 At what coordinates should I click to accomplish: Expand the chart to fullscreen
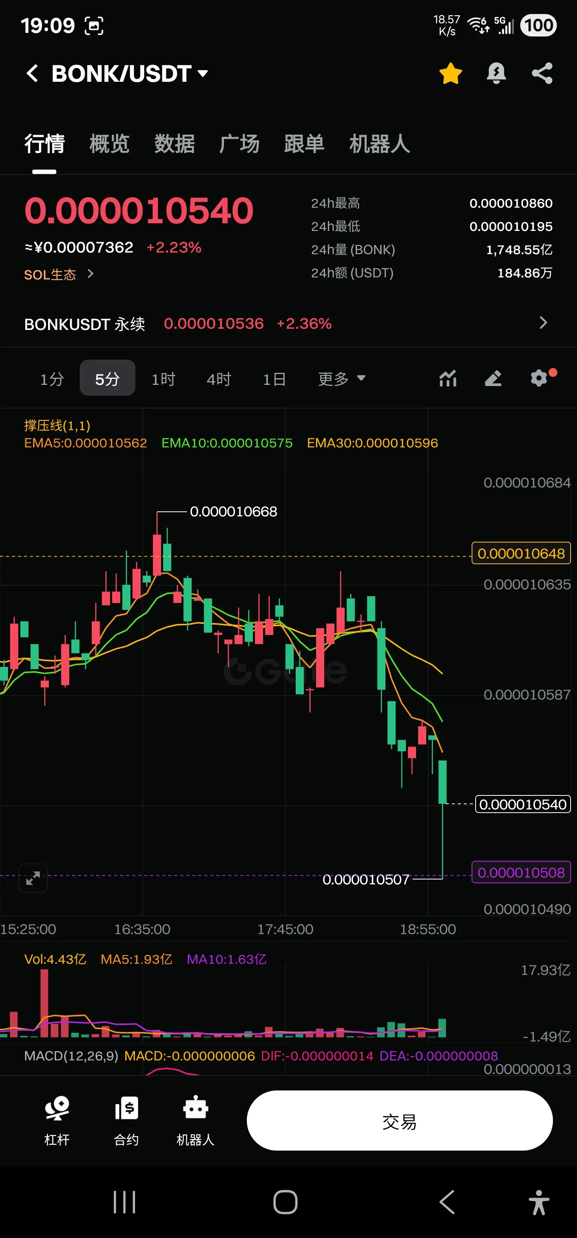tap(33, 878)
